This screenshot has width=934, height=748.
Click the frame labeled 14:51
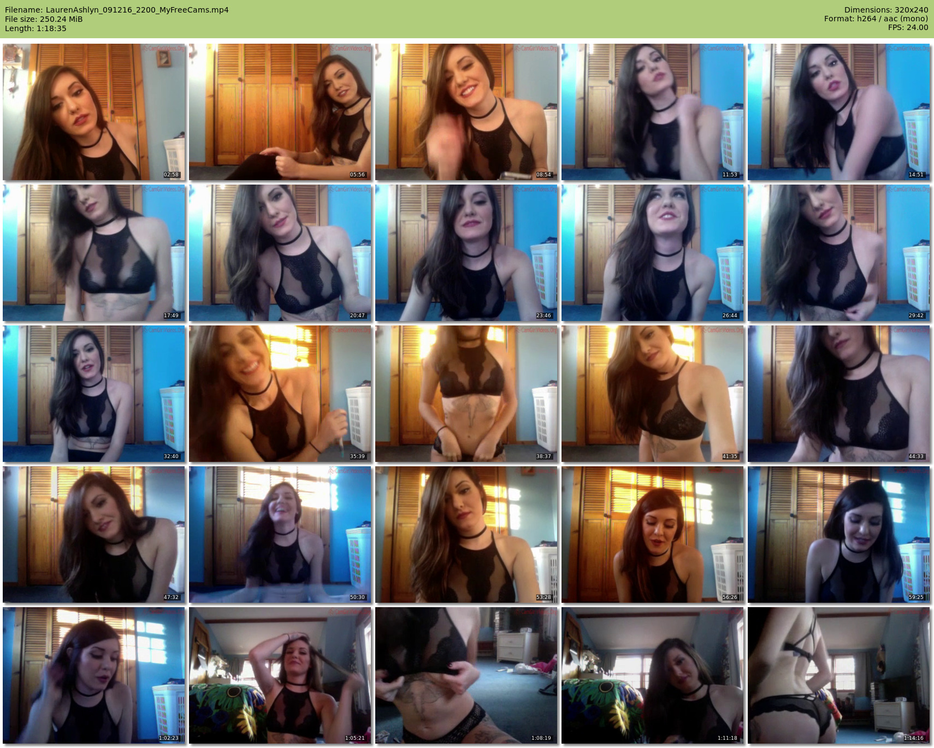[838, 112]
